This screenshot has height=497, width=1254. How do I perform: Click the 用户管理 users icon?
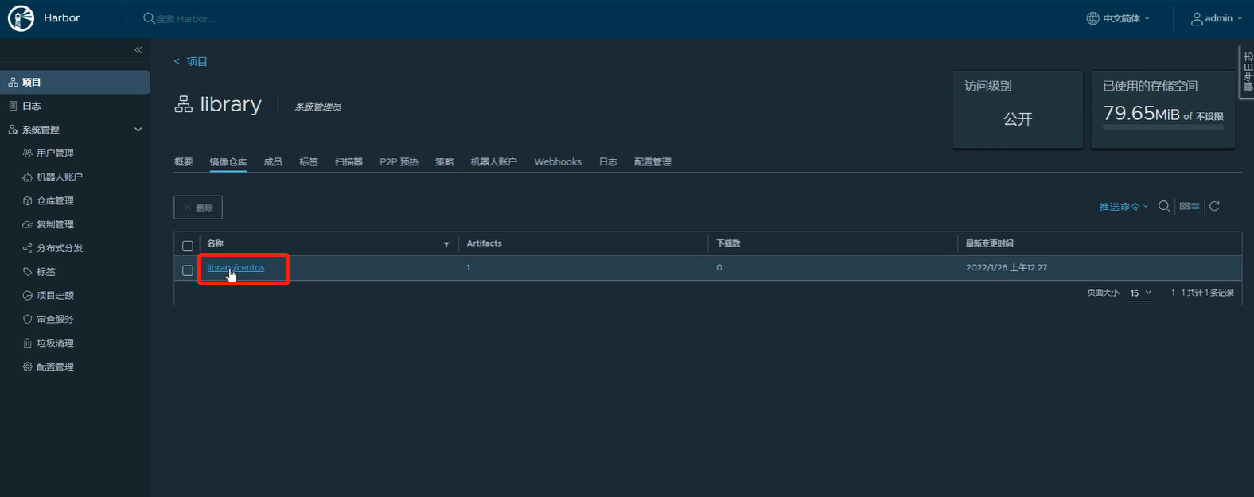coord(28,153)
